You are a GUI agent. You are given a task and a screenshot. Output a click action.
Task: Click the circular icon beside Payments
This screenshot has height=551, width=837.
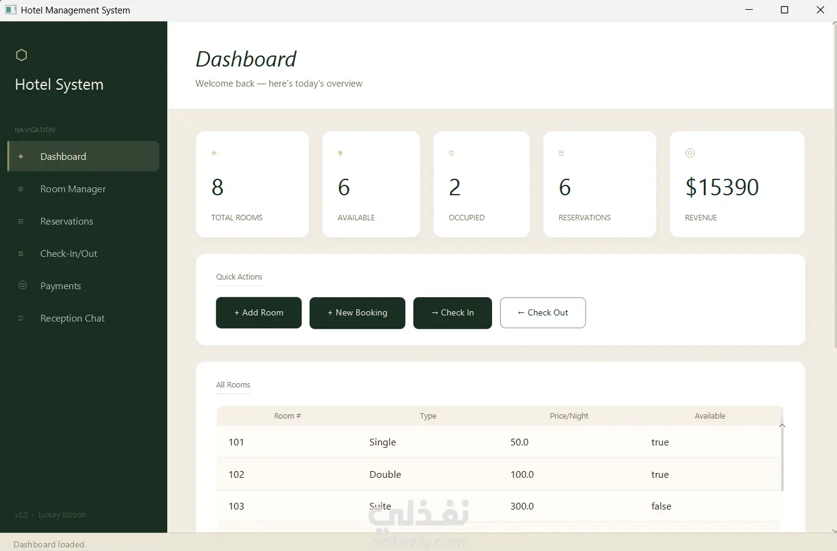23,285
